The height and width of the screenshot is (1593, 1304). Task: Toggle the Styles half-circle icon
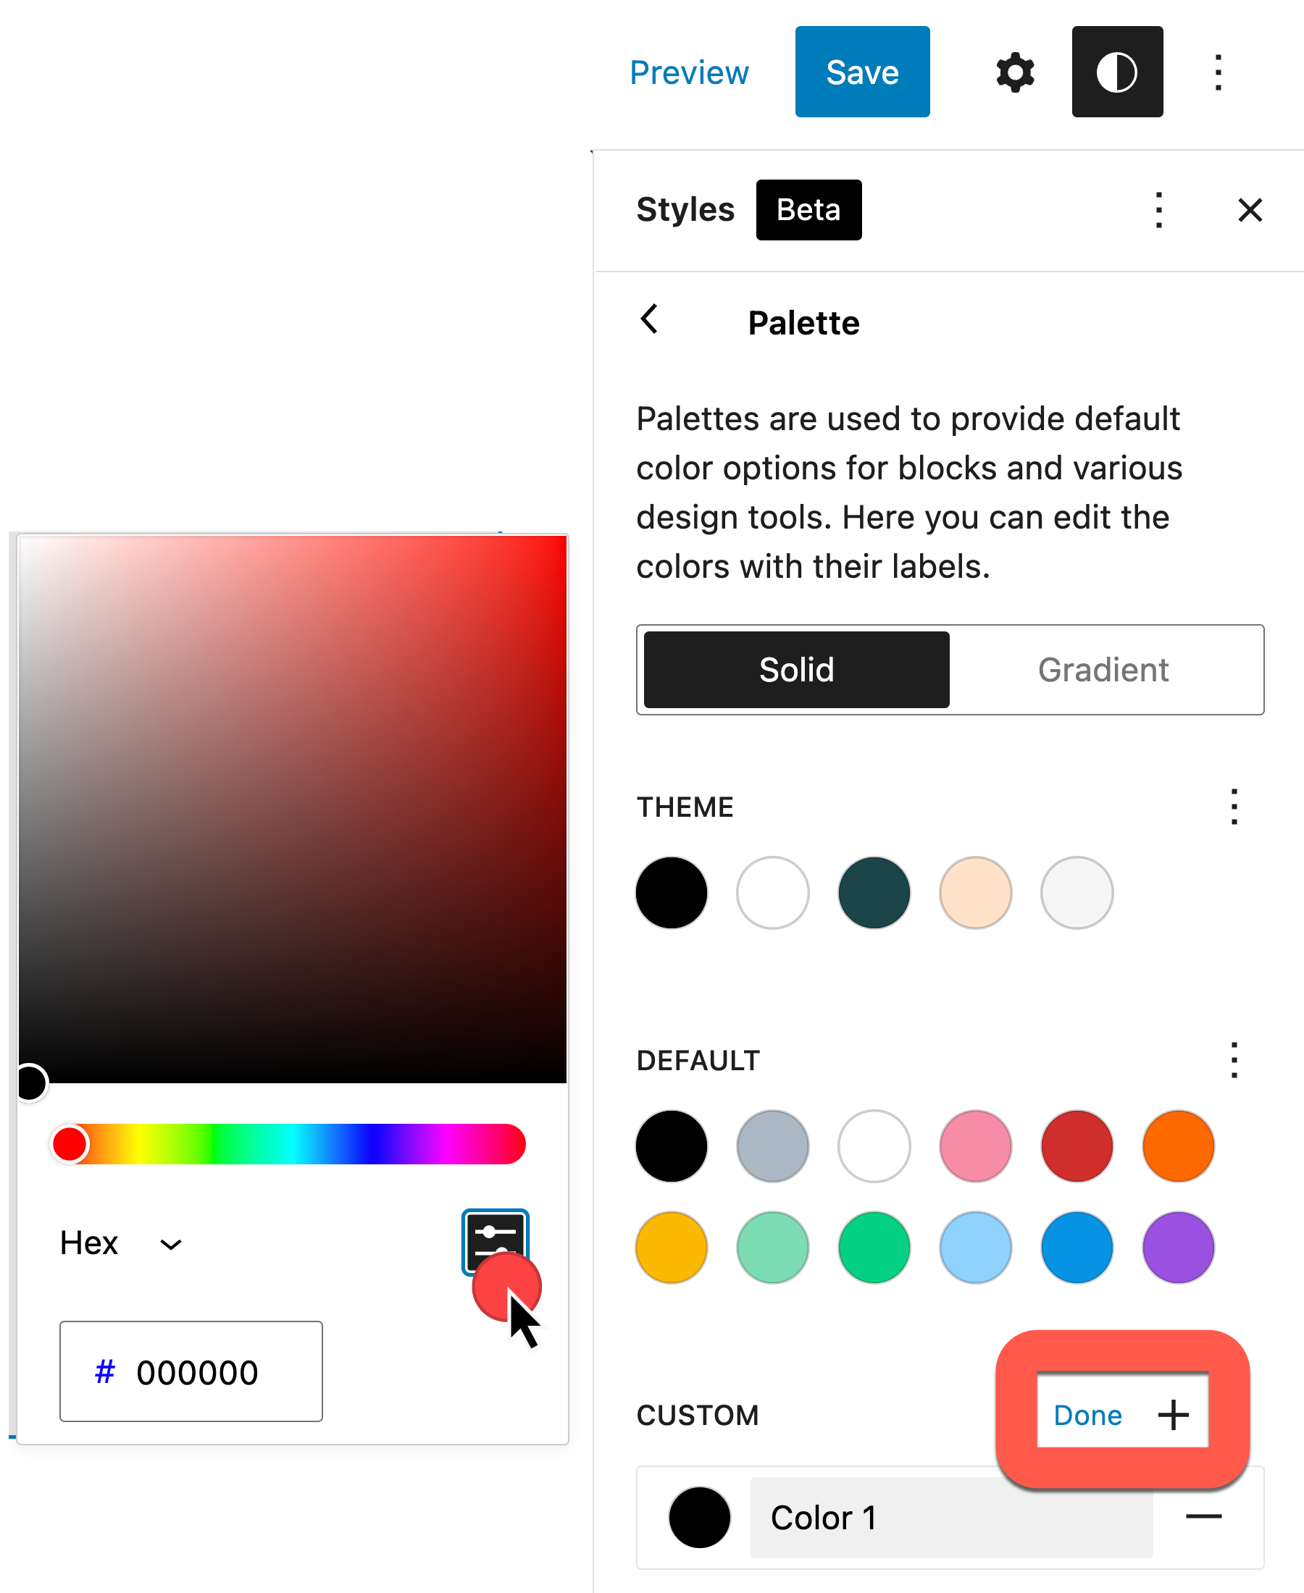point(1117,72)
